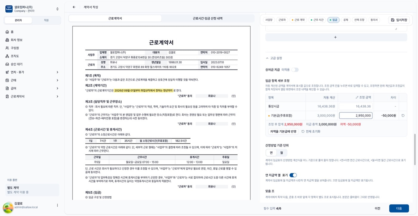Select the 임금 step chip

(x=334, y=20)
